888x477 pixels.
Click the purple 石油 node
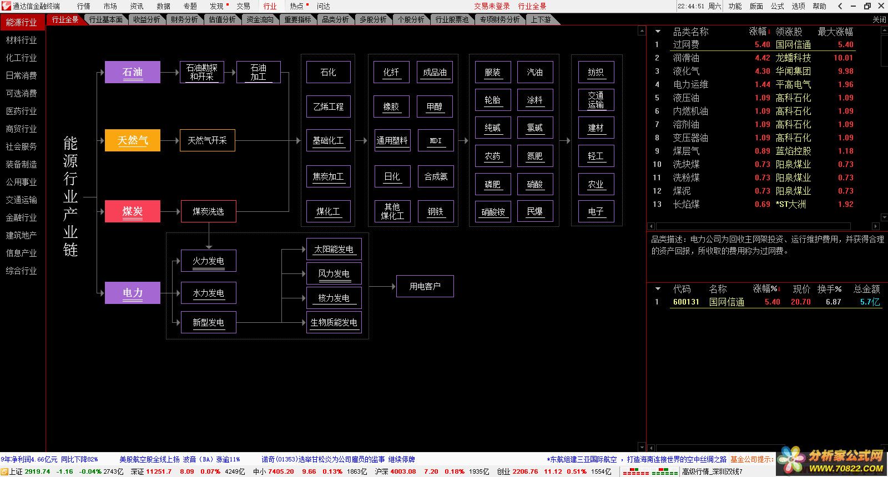click(132, 72)
